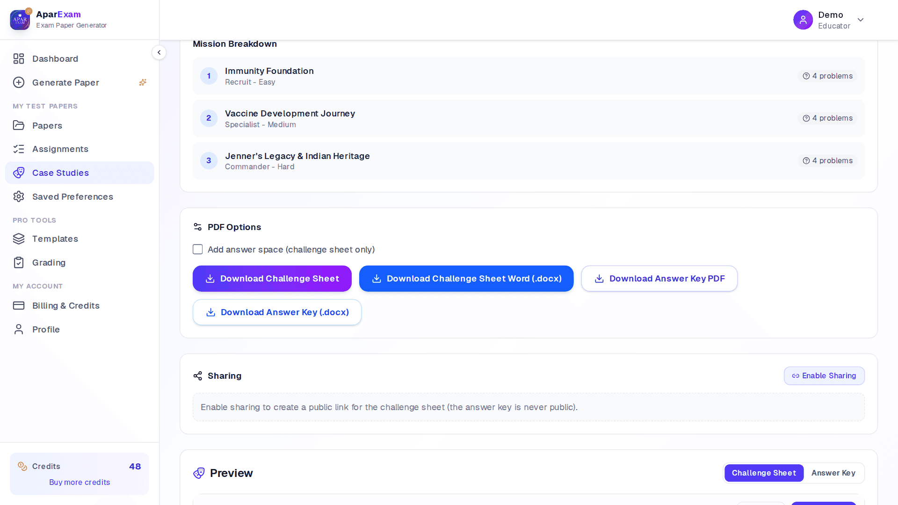898x505 pixels.
Task: Download Challenge Sheet Word (.docx)
Action: pos(466,279)
